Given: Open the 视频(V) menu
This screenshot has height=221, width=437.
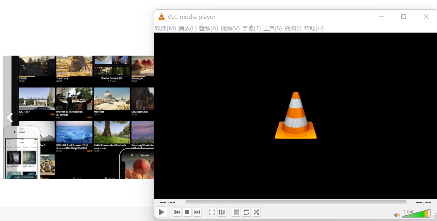Looking at the screenshot, I should click(x=230, y=28).
